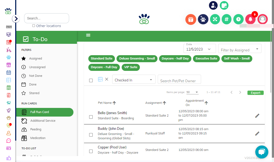The image size is (274, 162).
Task: Select the Daycare - Full Day chip
Action: [x=104, y=67]
